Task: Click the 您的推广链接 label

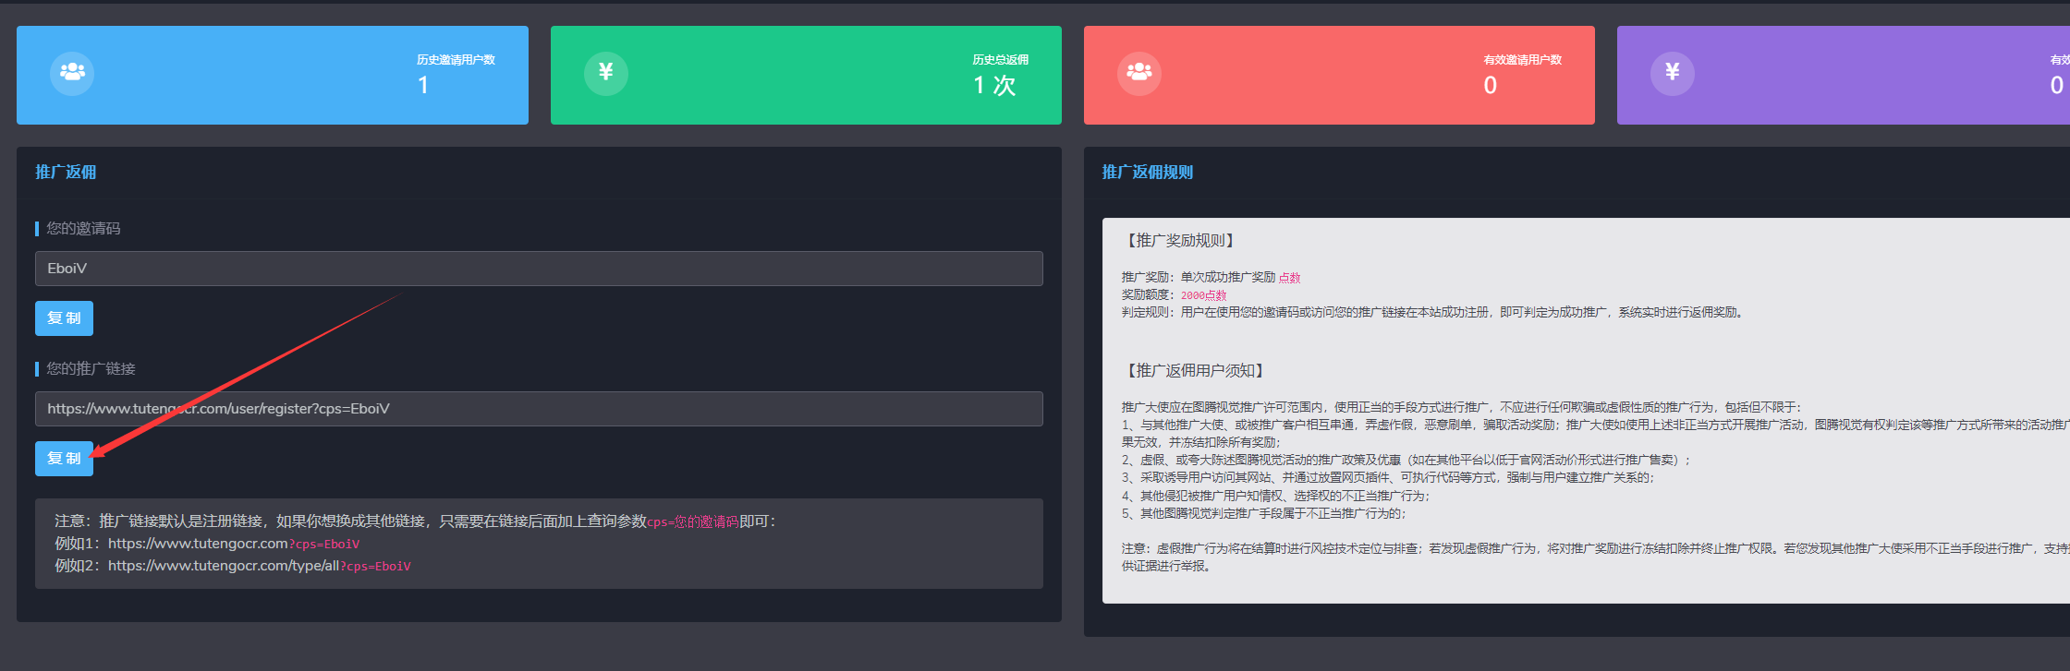Action: click(x=91, y=368)
